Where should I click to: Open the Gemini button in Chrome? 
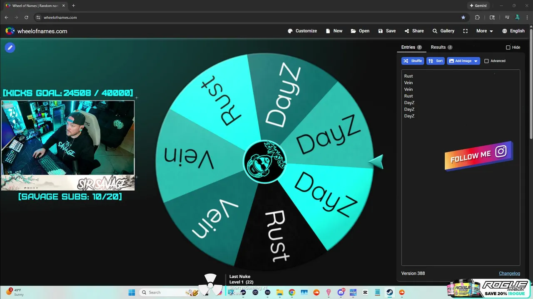[x=478, y=6]
